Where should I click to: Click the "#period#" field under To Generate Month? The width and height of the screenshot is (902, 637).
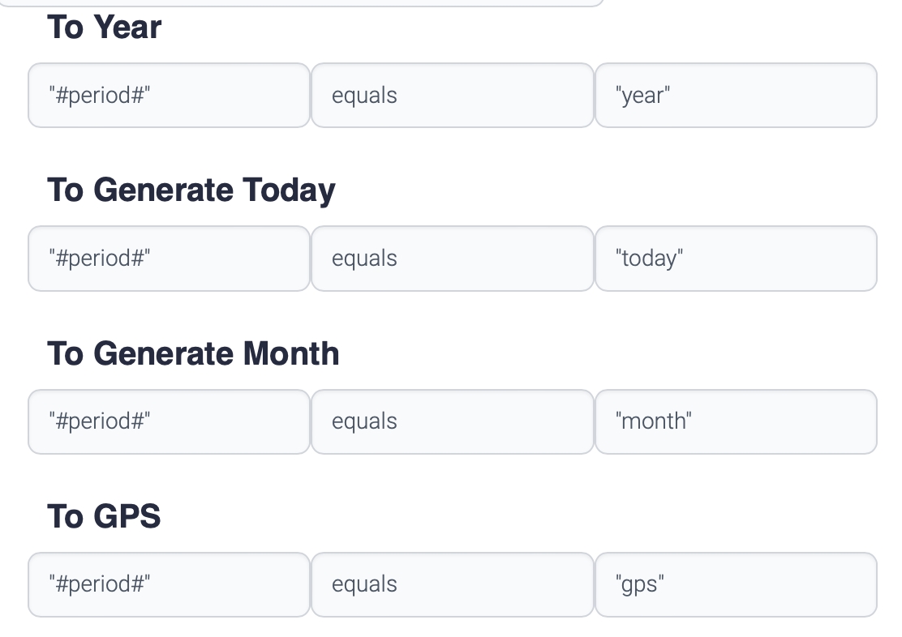[x=169, y=421]
